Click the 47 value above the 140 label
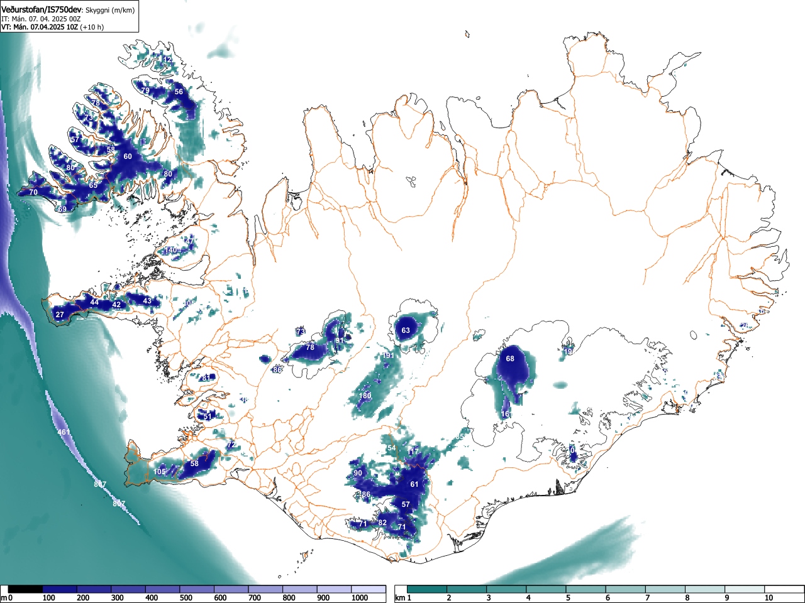This screenshot has height=603, width=805. (189, 241)
